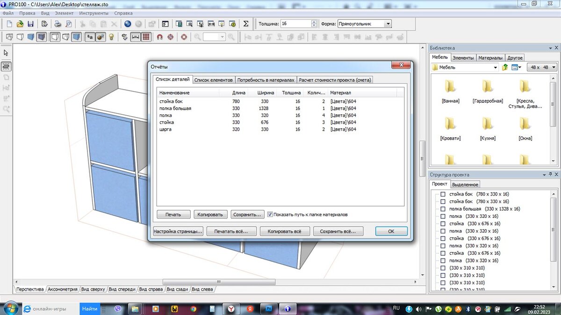Select the 'царга' row in the parts list
This screenshot has height=315, width=561.
pyautogui.click(x=280, y=129)
